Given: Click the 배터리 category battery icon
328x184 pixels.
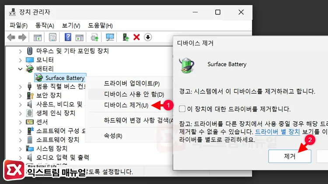Looking at the screenshot, I should pyautogui.click(x=29, y=69).
